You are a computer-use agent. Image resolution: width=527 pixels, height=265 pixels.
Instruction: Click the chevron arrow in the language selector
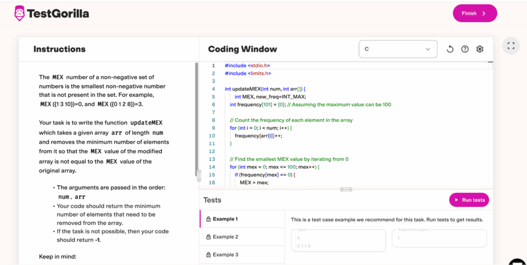(428, 49)
